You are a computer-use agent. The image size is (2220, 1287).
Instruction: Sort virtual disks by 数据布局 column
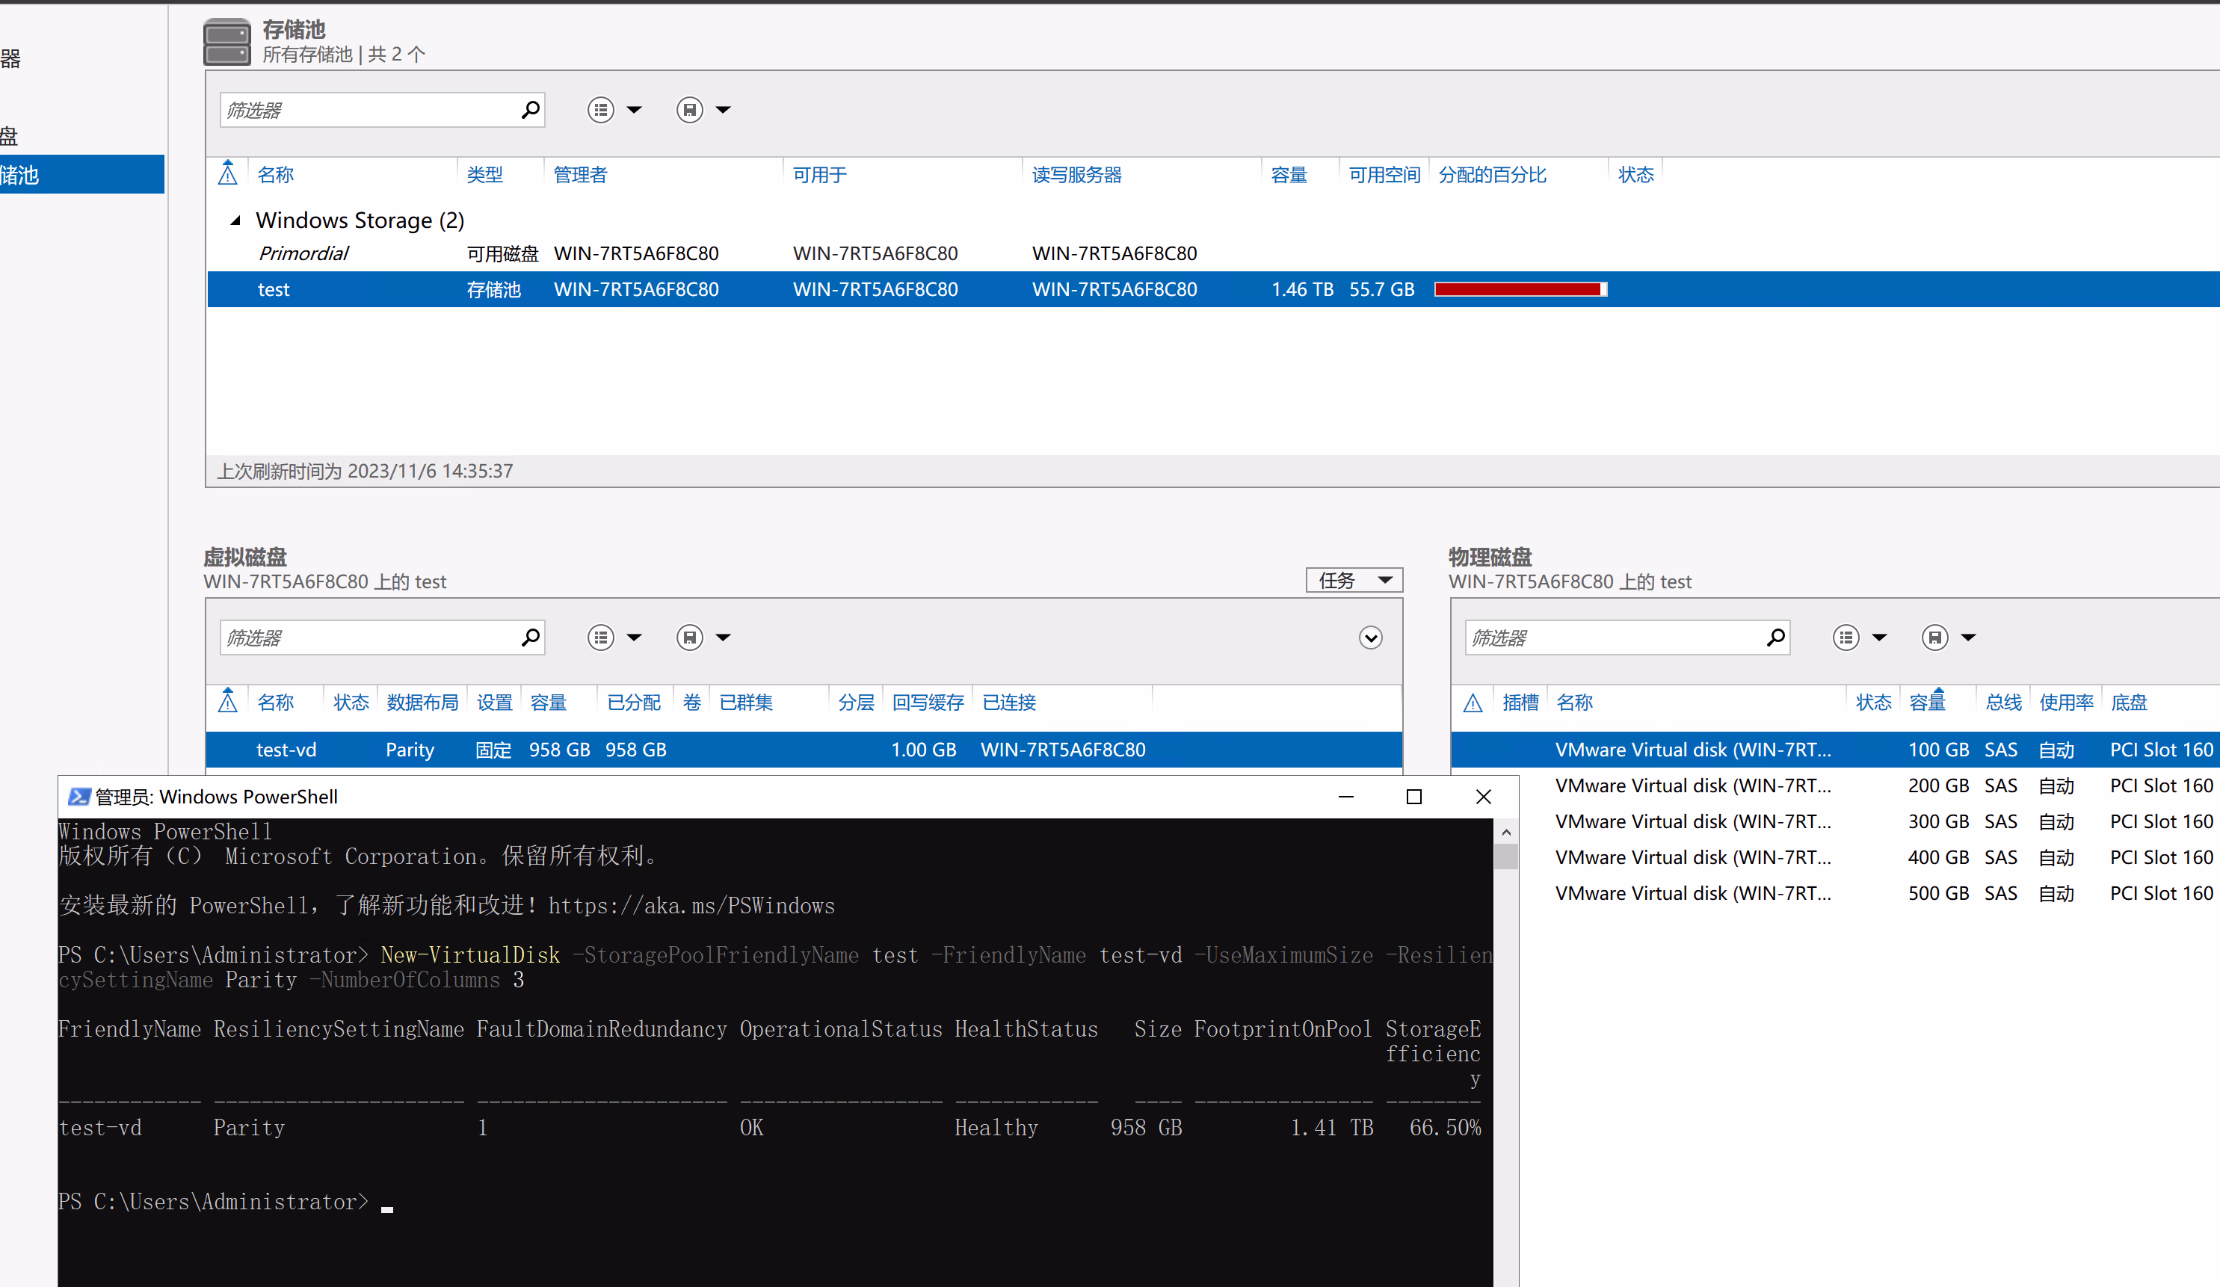coord(422,702)
